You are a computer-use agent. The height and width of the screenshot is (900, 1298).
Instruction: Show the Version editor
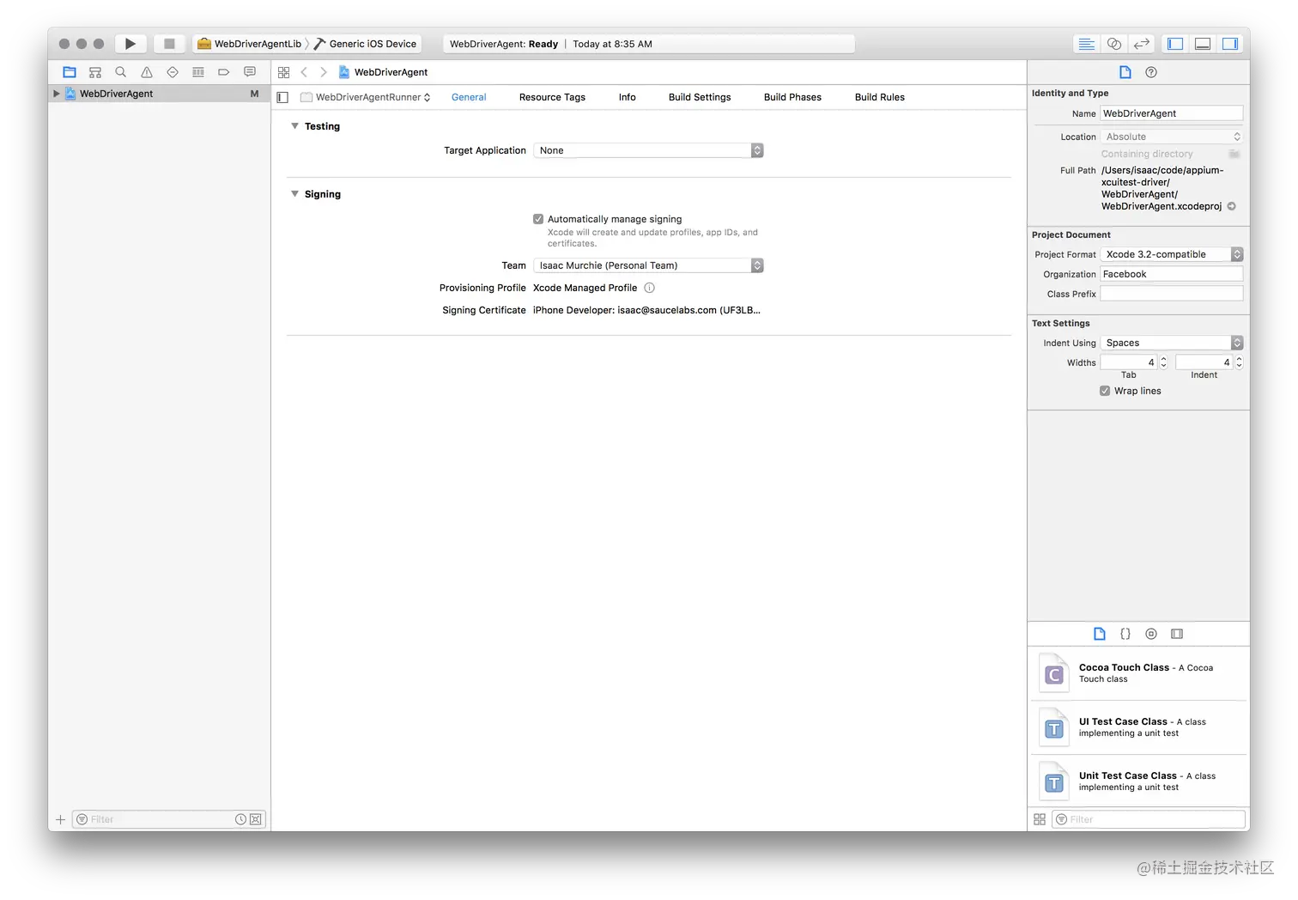coord(1141,44)
